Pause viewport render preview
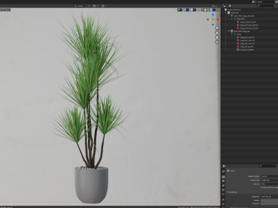Screen dimensions: 278x208 (x=218, y=10)
